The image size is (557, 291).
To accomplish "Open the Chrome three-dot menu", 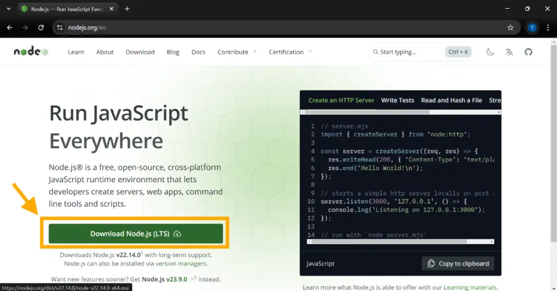I will 548,27.
